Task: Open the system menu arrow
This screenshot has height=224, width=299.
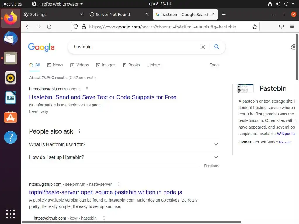Action: coord(293,4)
